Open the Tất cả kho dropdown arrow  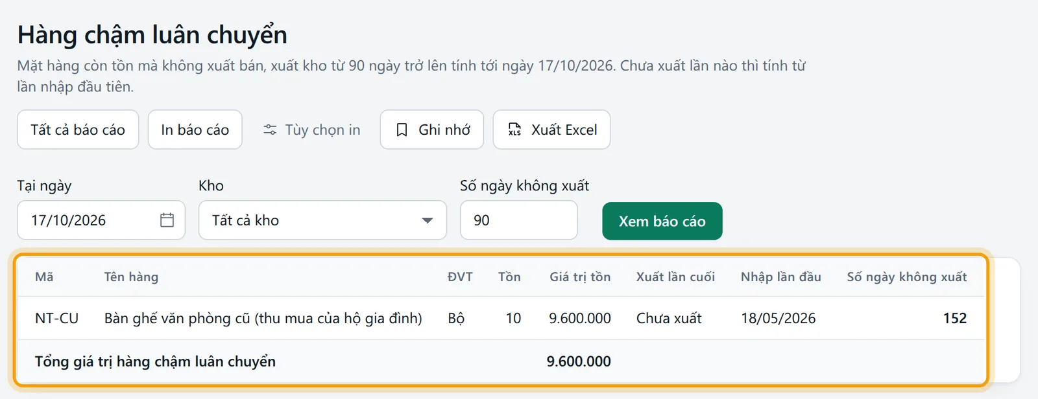(427, 220)
